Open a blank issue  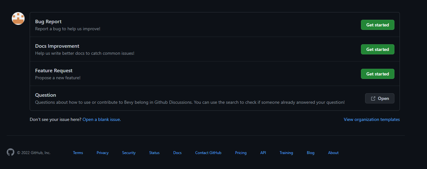coord(101,119)
